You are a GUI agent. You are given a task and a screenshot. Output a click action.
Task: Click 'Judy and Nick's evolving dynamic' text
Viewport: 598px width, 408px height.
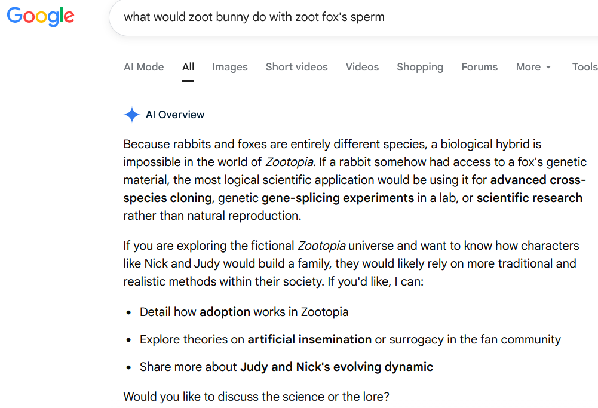click(x=337, y=367)
